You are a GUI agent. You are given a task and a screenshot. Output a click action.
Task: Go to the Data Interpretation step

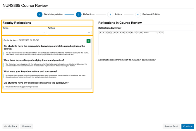pos(39,14)
